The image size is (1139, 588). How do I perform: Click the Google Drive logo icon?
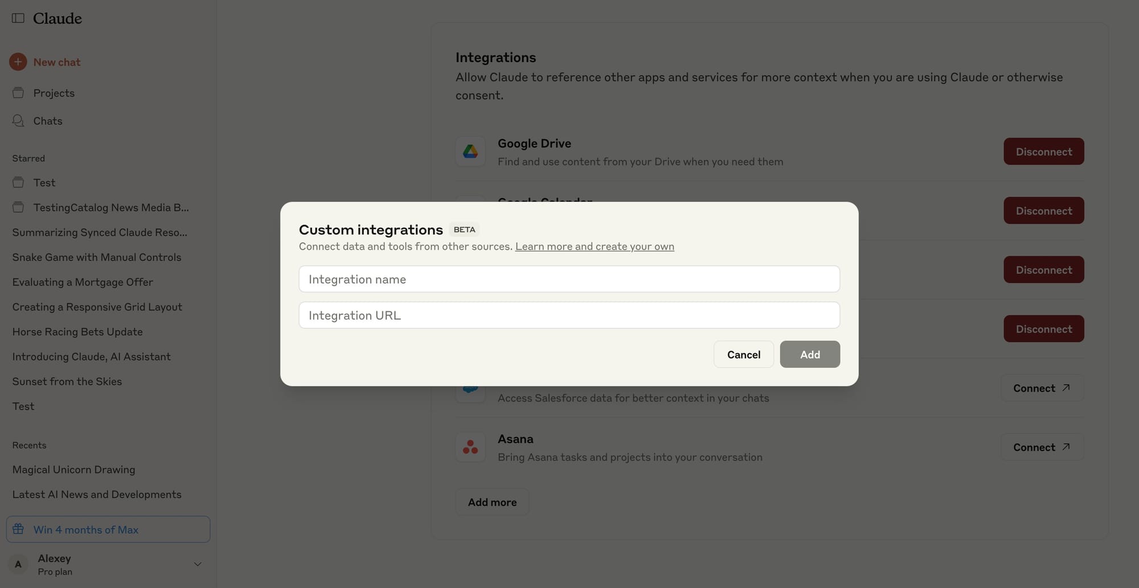click(x=470, y=151)
